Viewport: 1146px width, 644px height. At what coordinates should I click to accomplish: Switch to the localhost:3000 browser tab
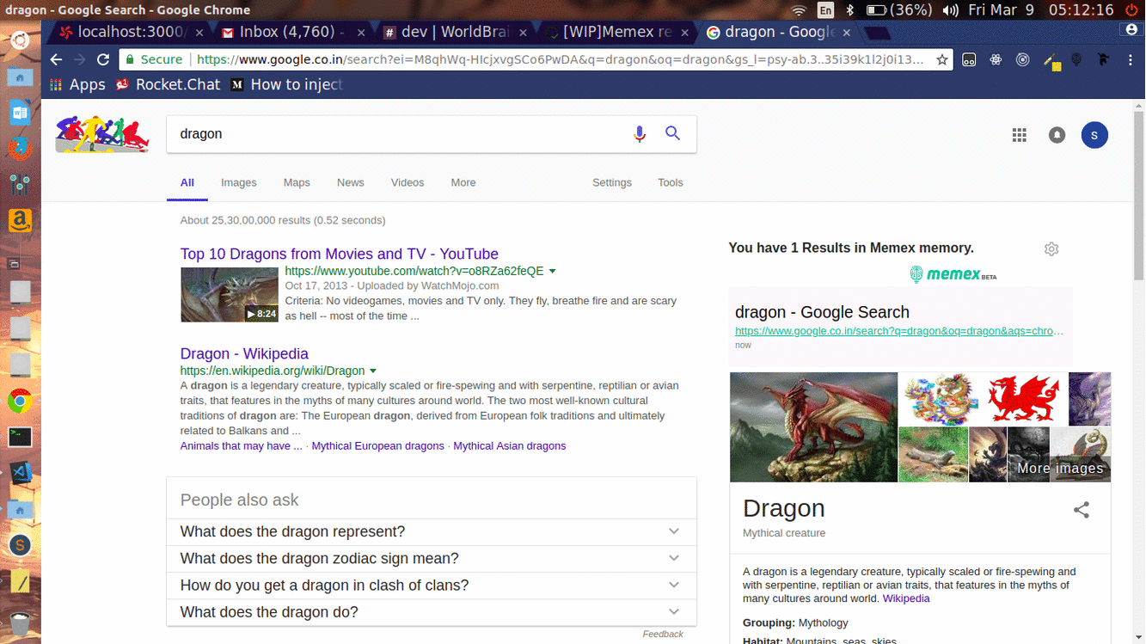point(132,32)
